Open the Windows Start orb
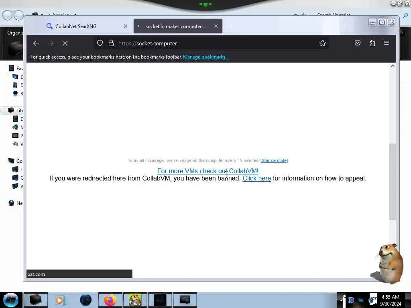 tap(11, 300)
